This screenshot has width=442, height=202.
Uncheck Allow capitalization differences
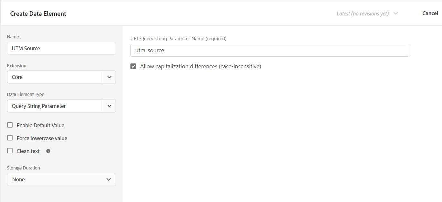133,66
